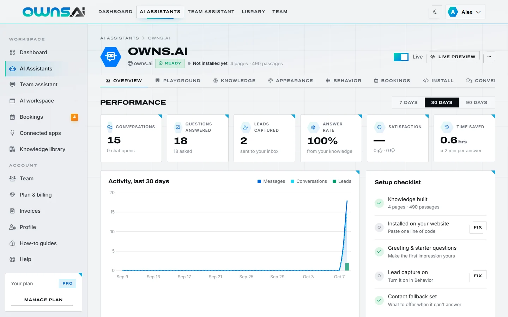Open the three-dot more options menu
The height and width of the screenshot is (317, 508).
489,57
